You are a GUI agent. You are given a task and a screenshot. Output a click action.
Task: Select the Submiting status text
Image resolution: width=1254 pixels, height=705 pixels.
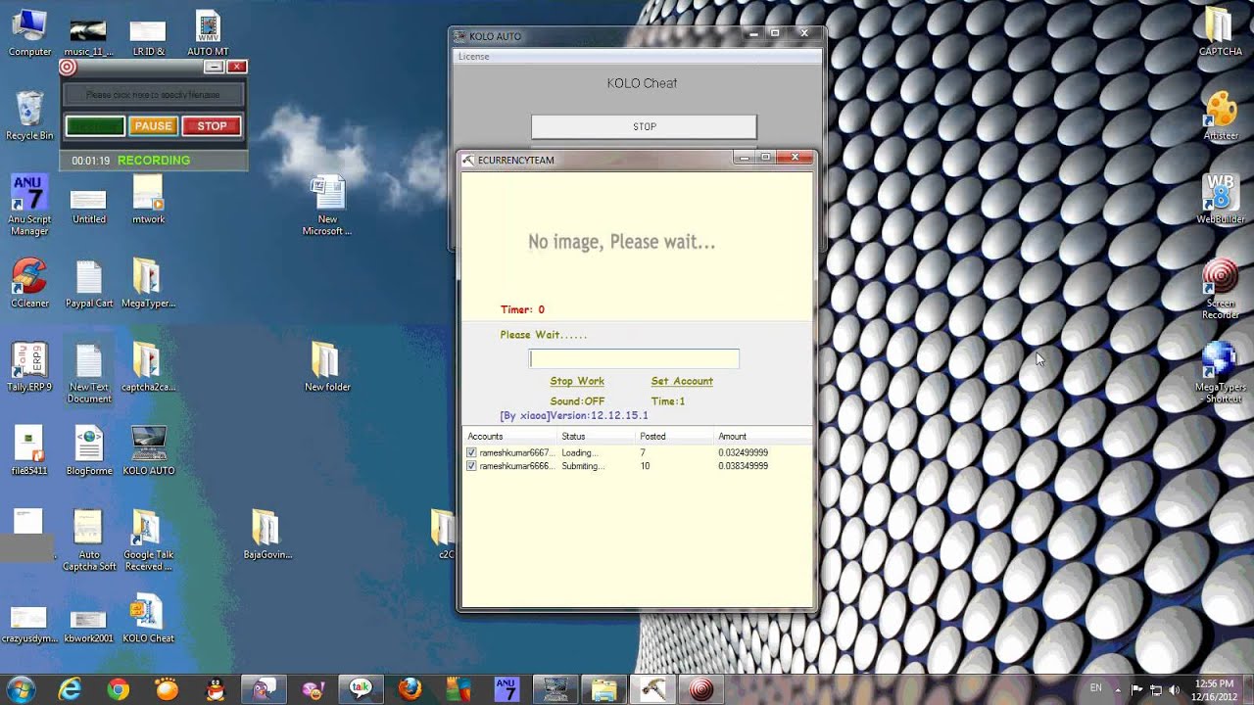583,466
